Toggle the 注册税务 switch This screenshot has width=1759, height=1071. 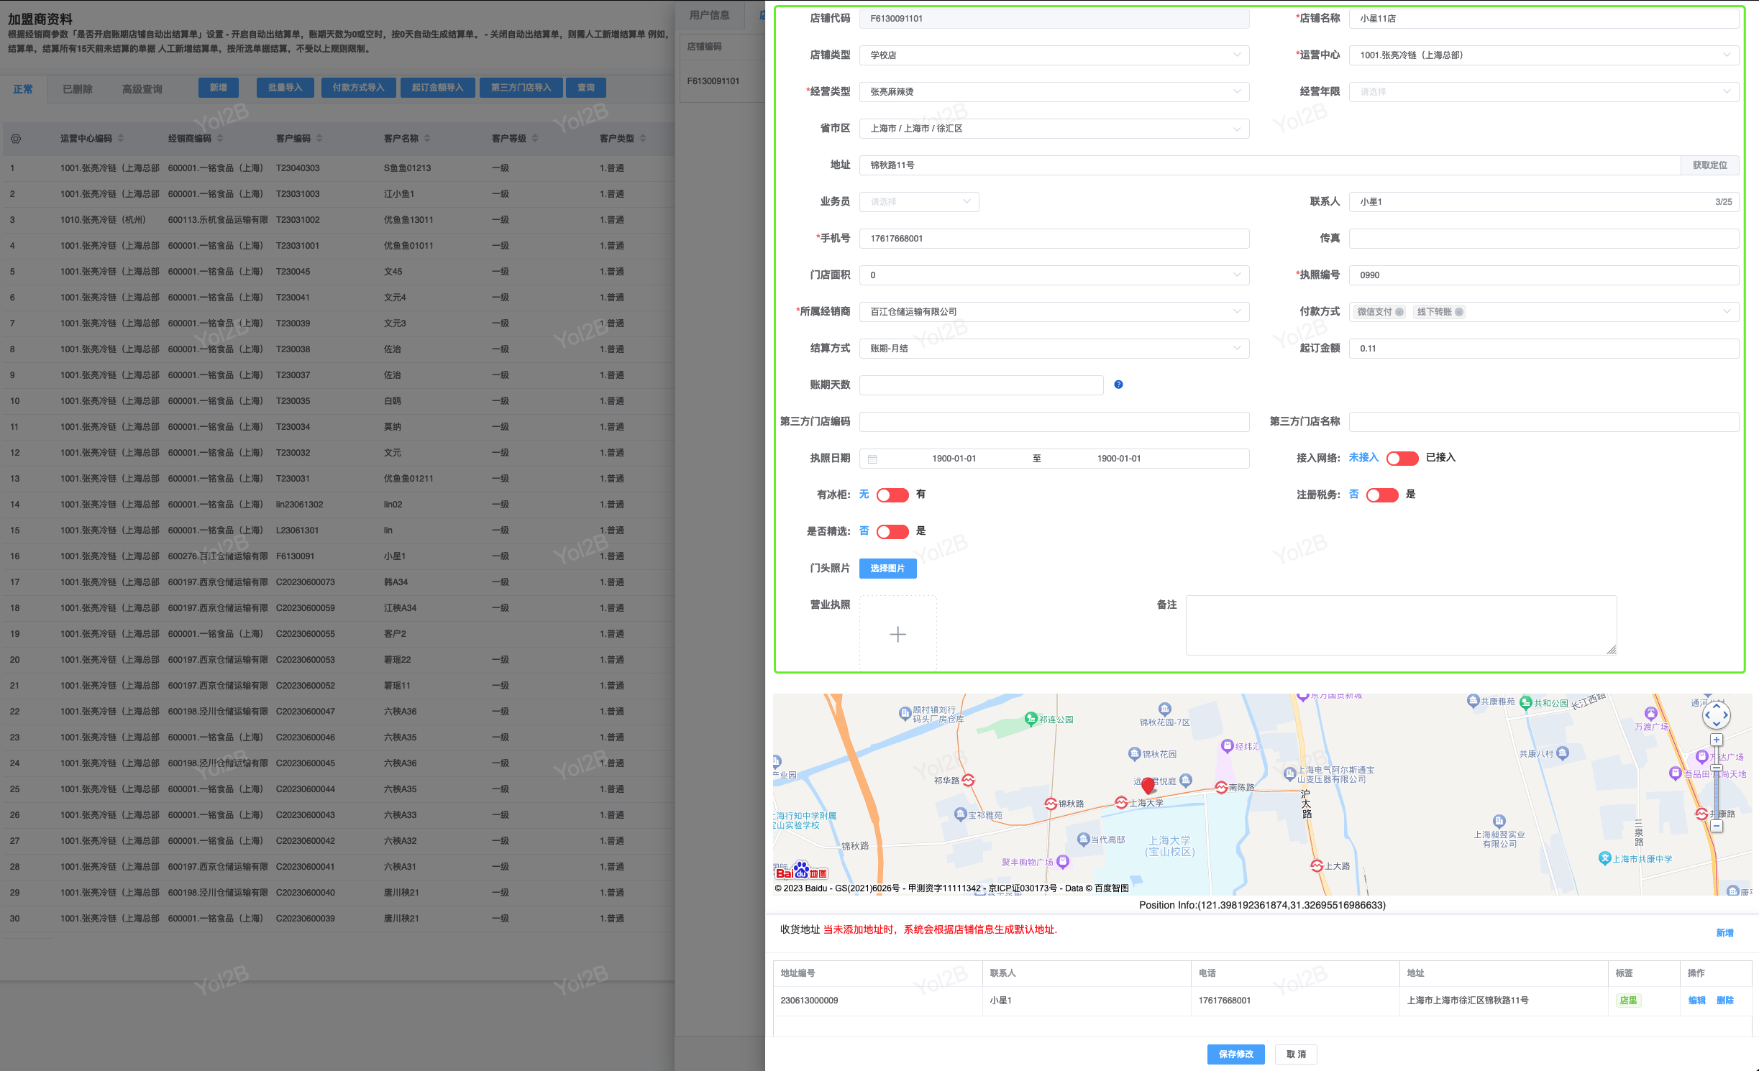point(1381,495)
